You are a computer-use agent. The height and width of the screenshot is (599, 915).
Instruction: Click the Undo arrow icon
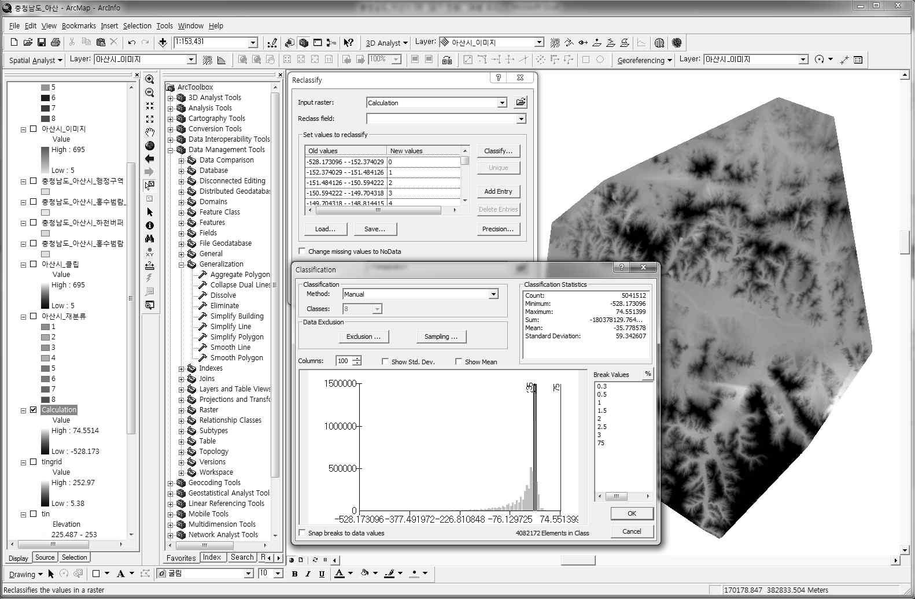[132, 42]
